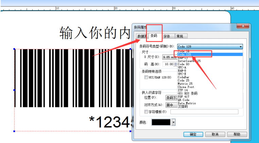
Task: Open the barcode symbology type dropdown
Action: [210, 47]
